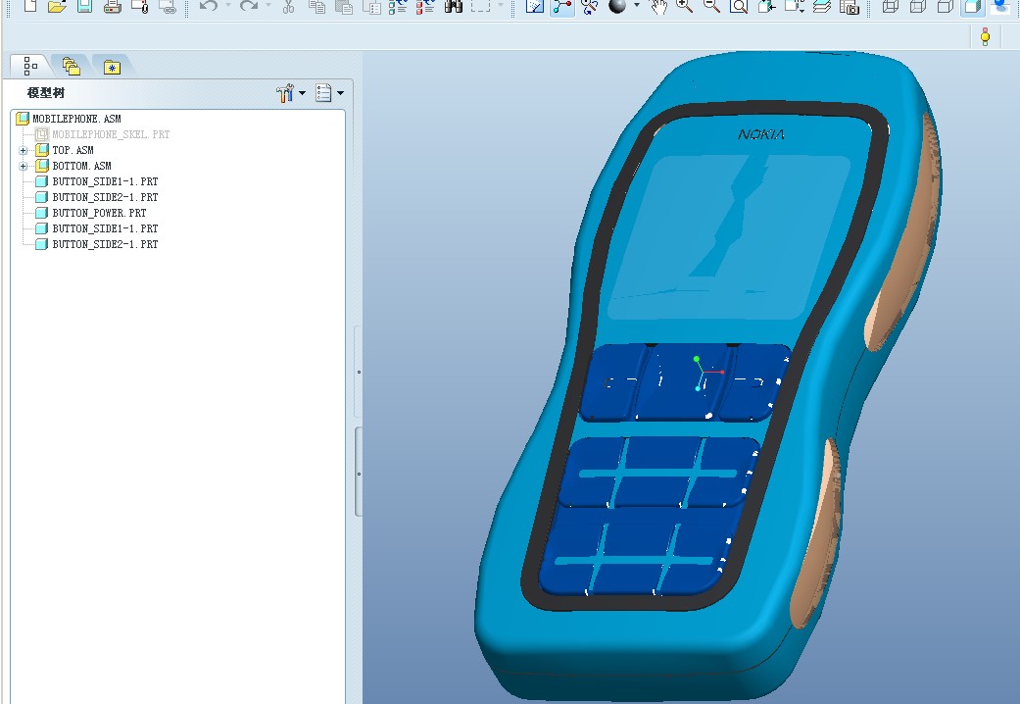Click the Zoom In magnifier
1020x704 pixels.
coord(684,7)
